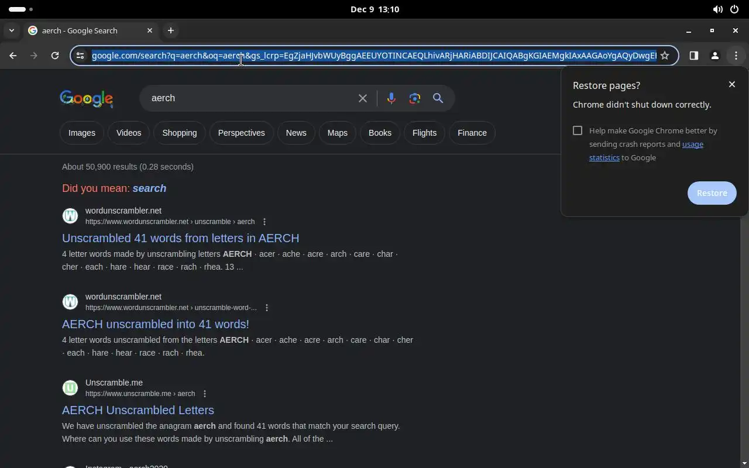Screen dimensions: 749x468
Task: Click second wordunscrambler.net site favicon
Action: click(x=70, y=302)
